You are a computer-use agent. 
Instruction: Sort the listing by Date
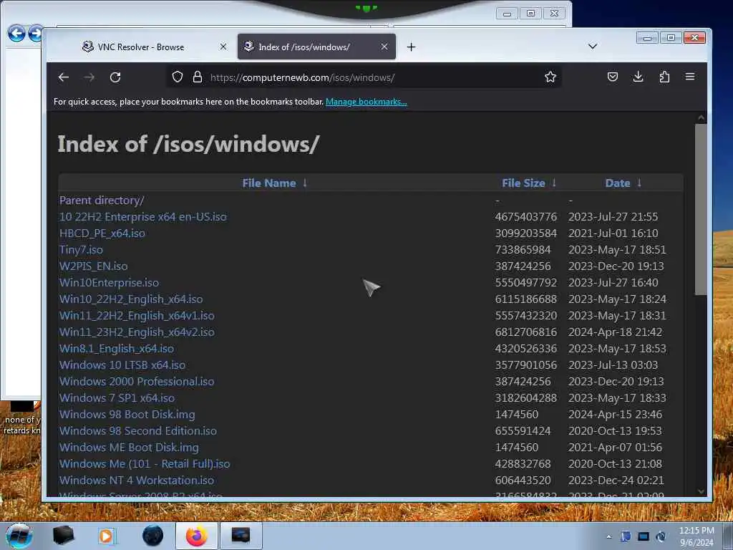618,183
